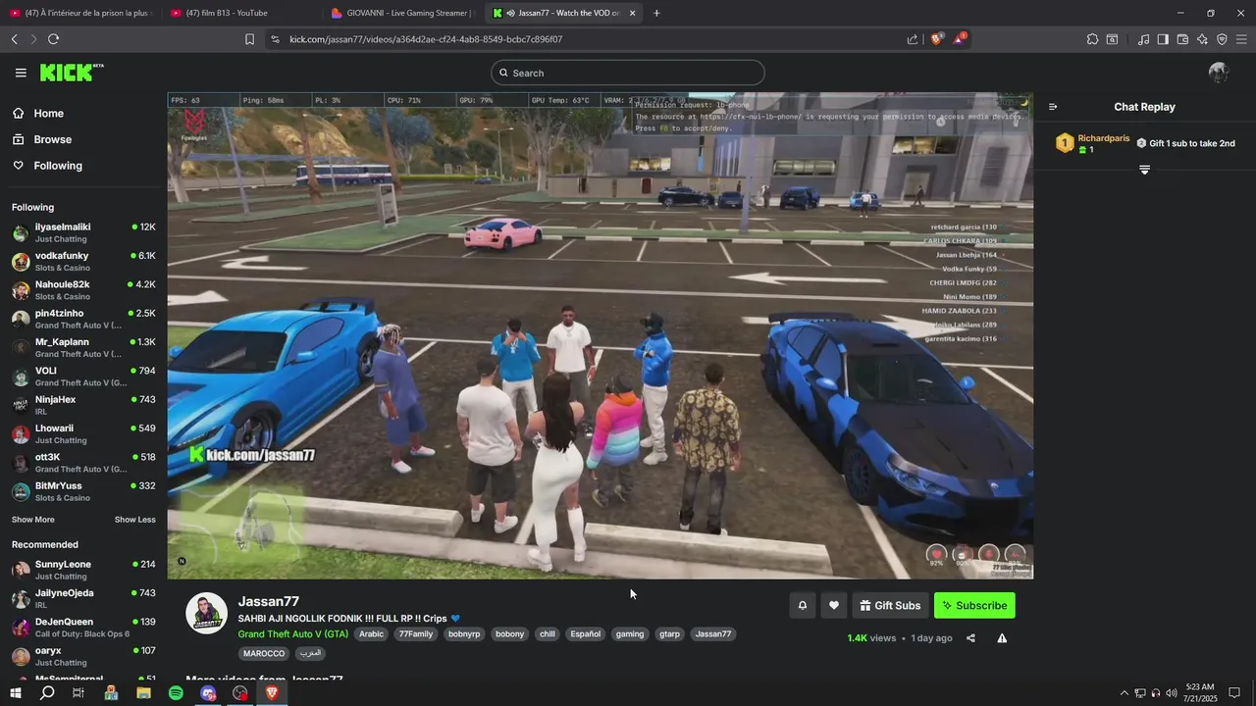
Task: Click Kick search field
Action: (628, 73)
